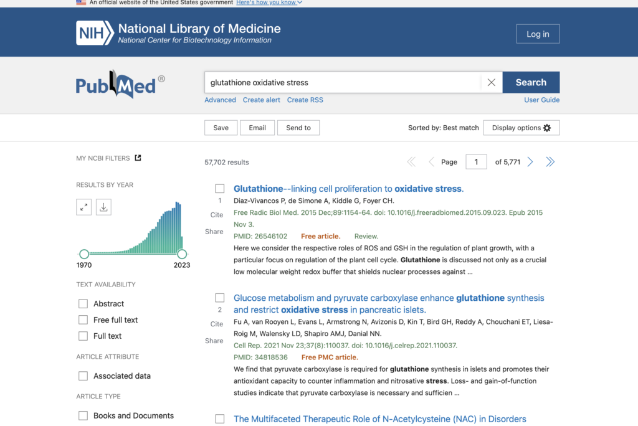Open the Advanced search link
638x426 pixels.
coord(220,100)
